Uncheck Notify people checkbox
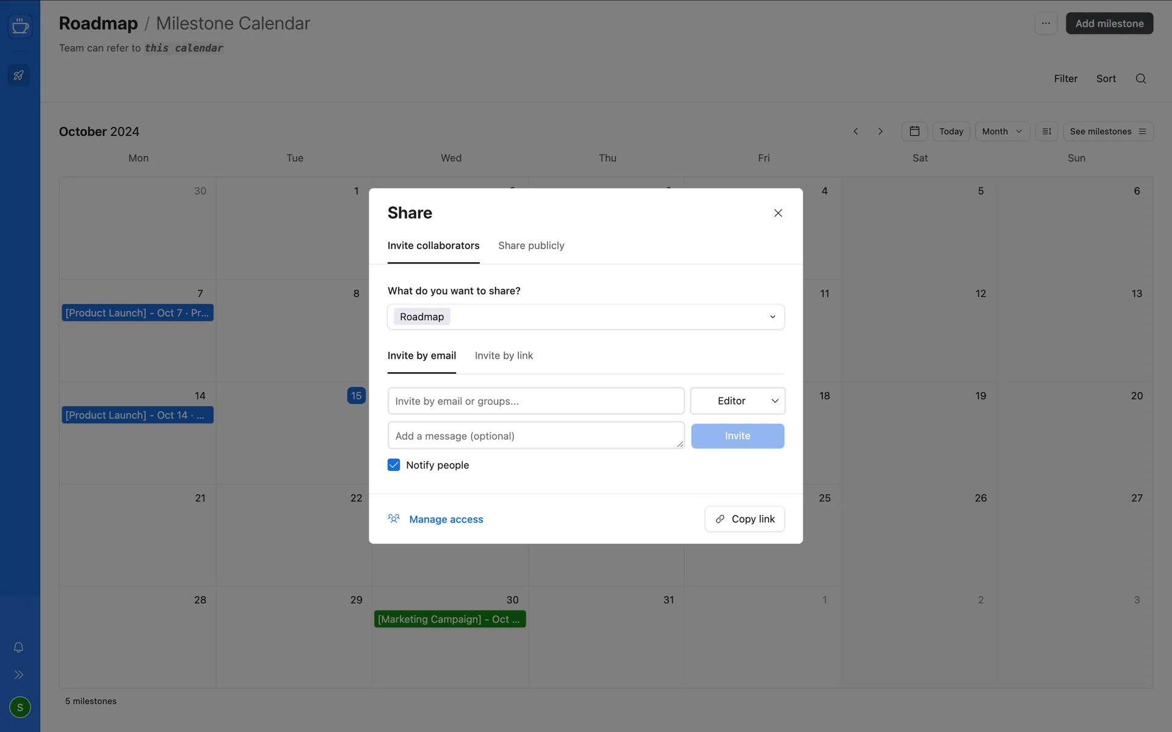This screenshot has height=732, width=1172. tap(394, 465)
